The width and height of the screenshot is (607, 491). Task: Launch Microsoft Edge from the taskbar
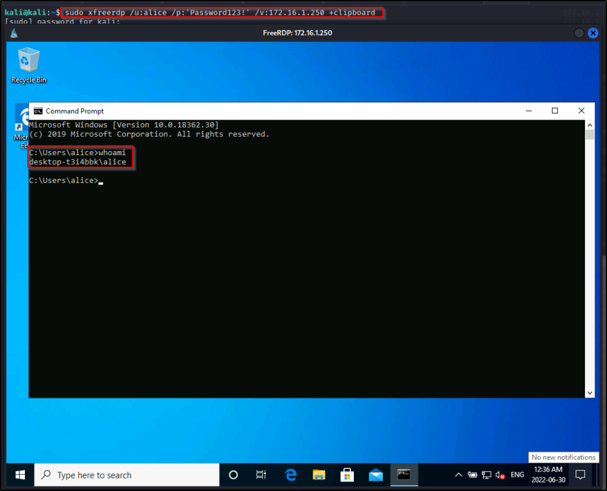point(290,475)
